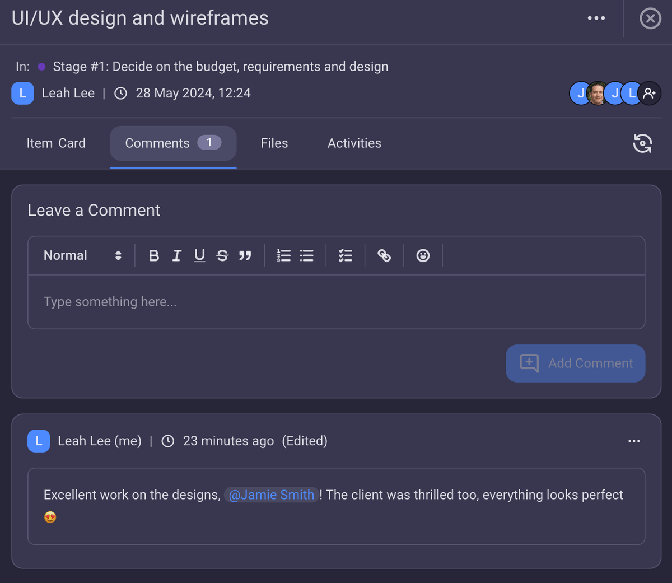Image resolution: width=672 pixels, height=583 pixels.
Task: Open the Activities tab
Action: coord(354,143)
